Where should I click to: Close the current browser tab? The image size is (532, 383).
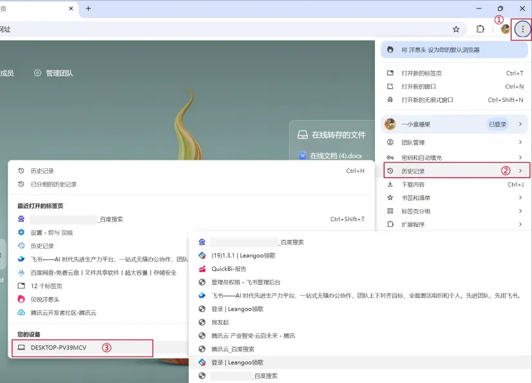click(x=71, y=8)
